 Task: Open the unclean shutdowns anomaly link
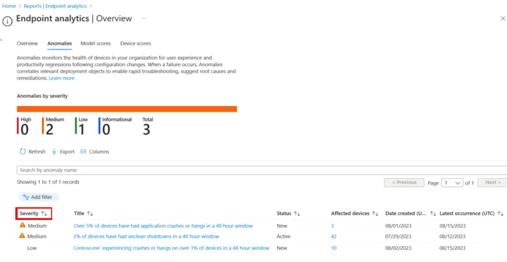[146, 236]
